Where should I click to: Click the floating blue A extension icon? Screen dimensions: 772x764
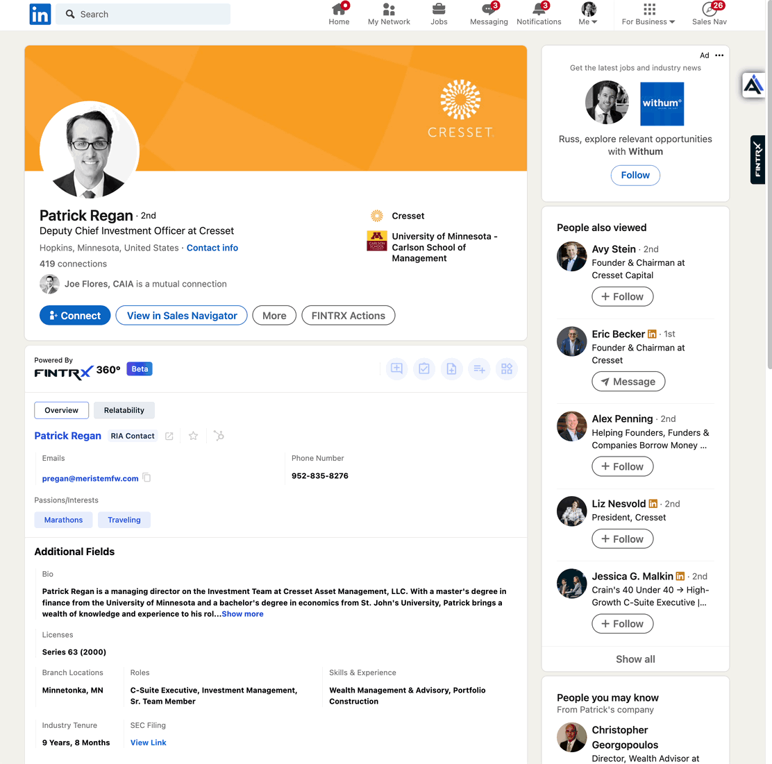point(753,85)
